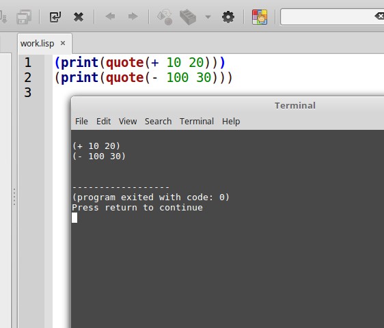Open the Search menu in Terminal
This screenshot has width=384, height=328.
[x=159, y=121]
